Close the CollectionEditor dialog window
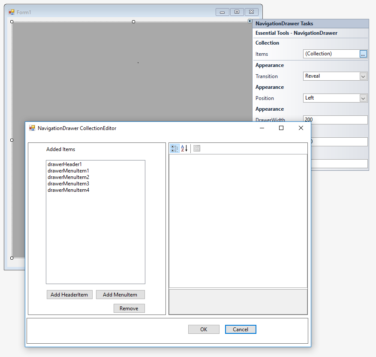Image resolution: width=376 pixels, height=357 pixels. [301, 128]
